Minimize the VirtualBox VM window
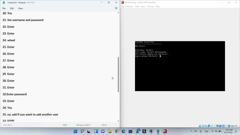 point(221,3)
